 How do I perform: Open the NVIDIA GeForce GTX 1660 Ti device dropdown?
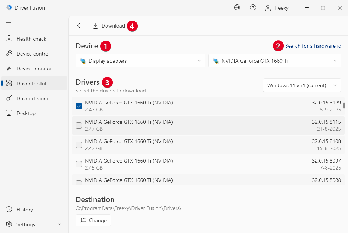point(275,61)
